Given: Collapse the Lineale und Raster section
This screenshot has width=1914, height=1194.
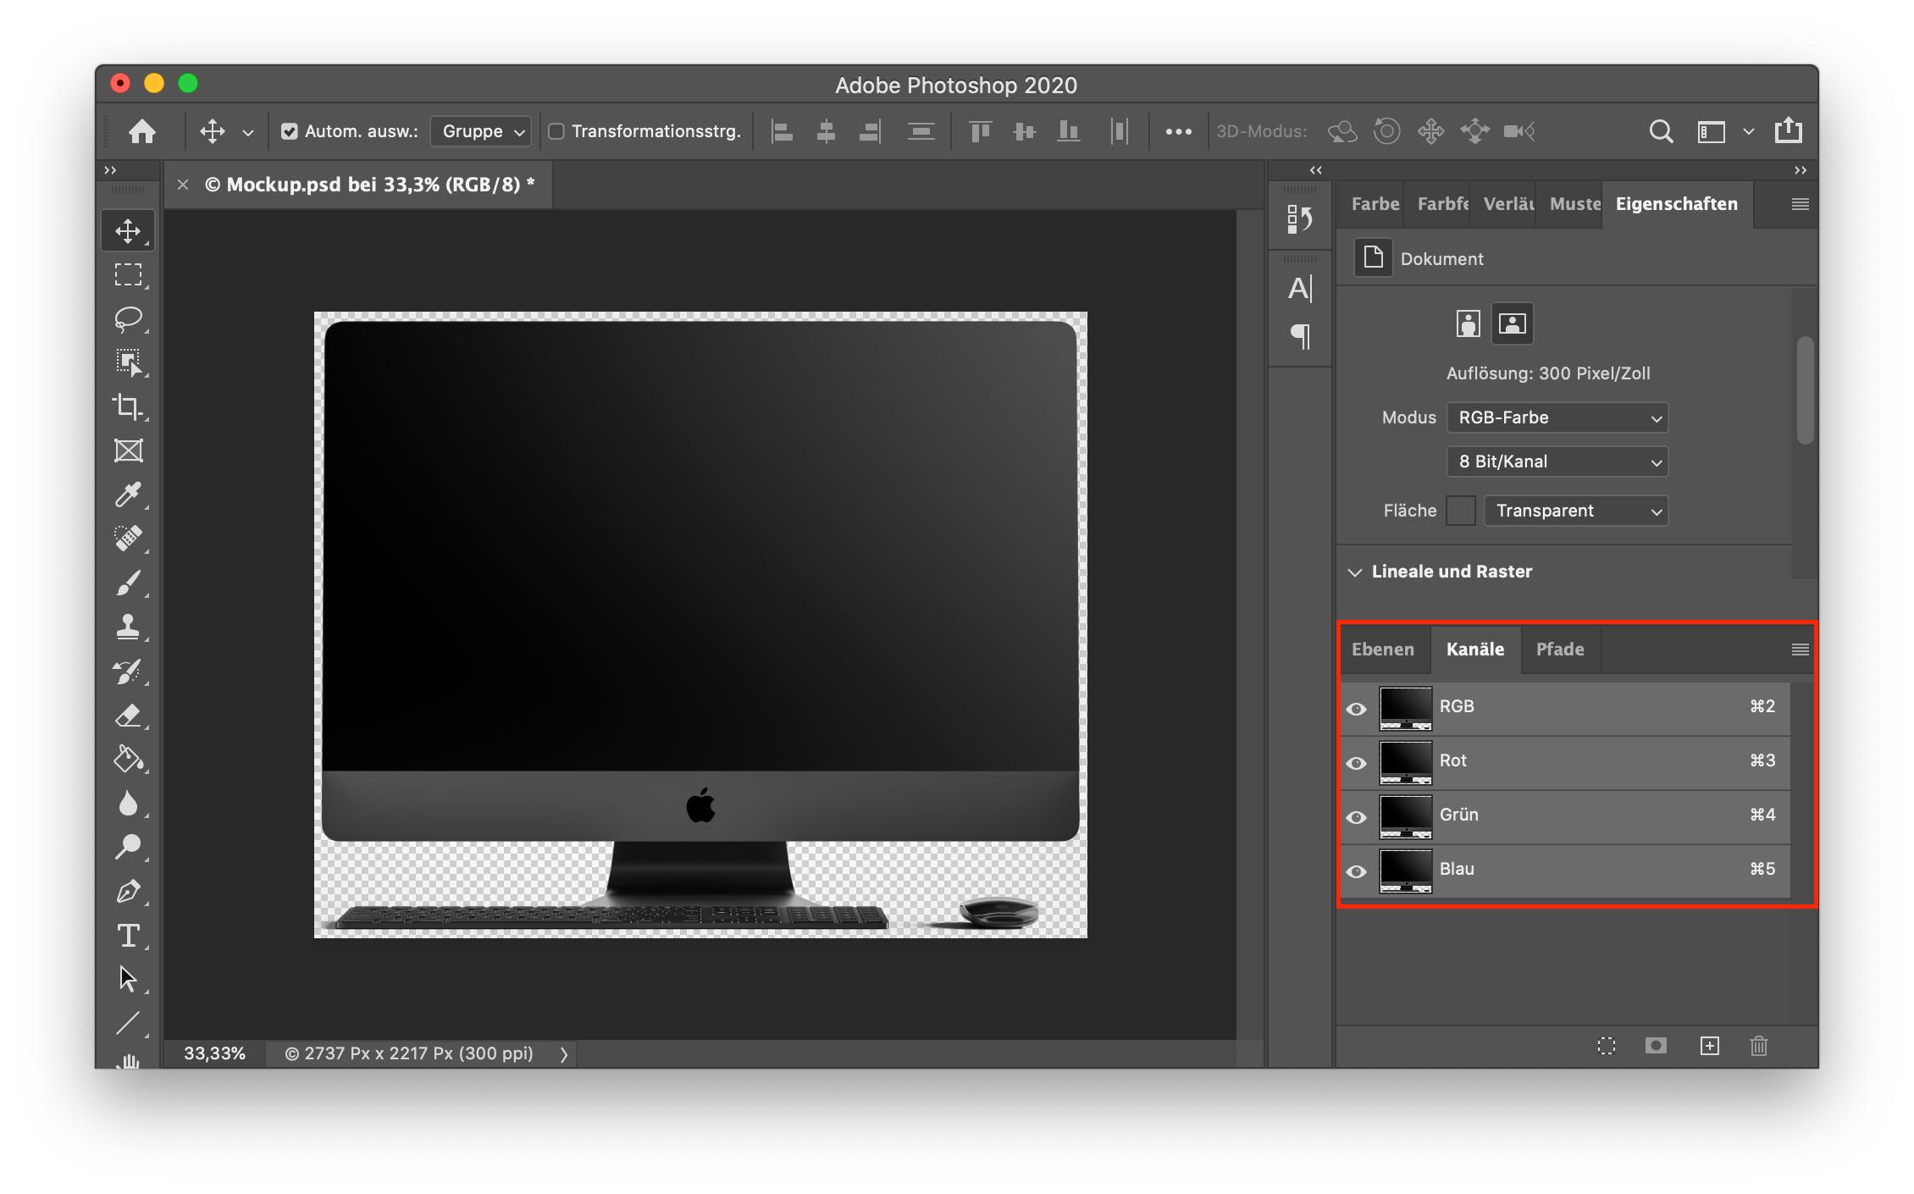Looking at the screenshot, I should tap(1355, 572).
